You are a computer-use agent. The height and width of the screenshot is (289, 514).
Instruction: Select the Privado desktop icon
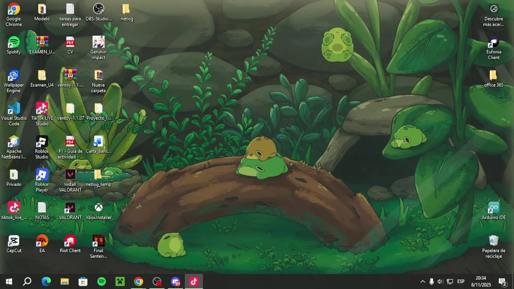tap(14, 178)
